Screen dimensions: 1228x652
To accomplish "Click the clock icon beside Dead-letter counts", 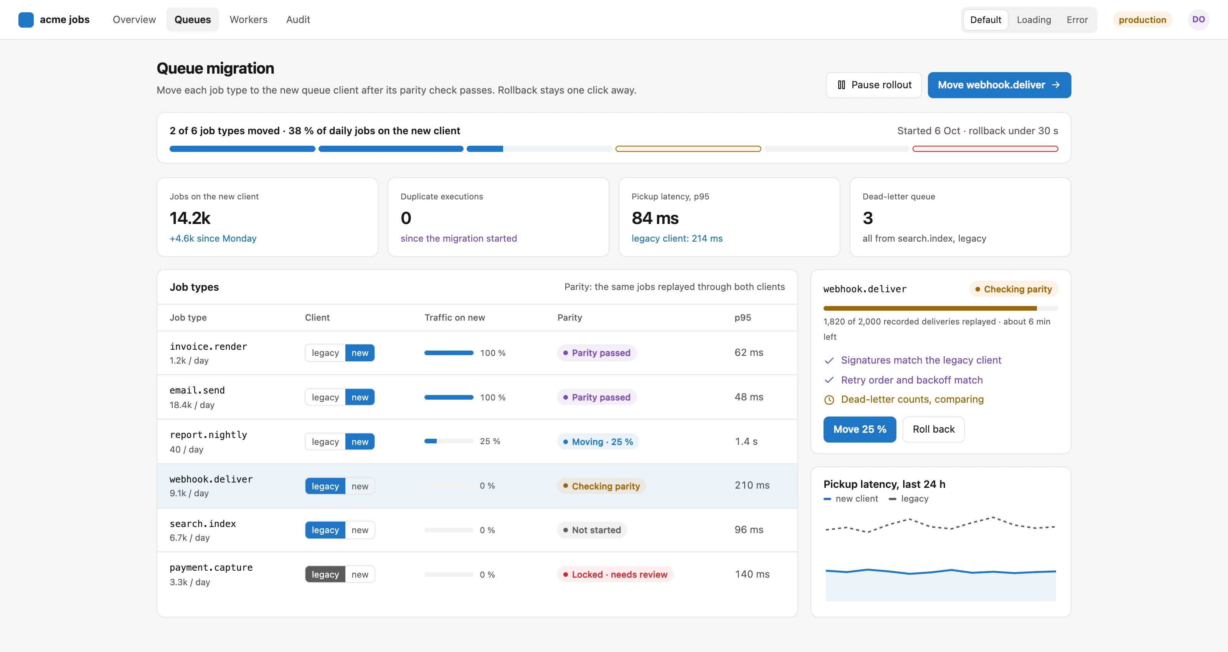I will [x=829, y=399].
